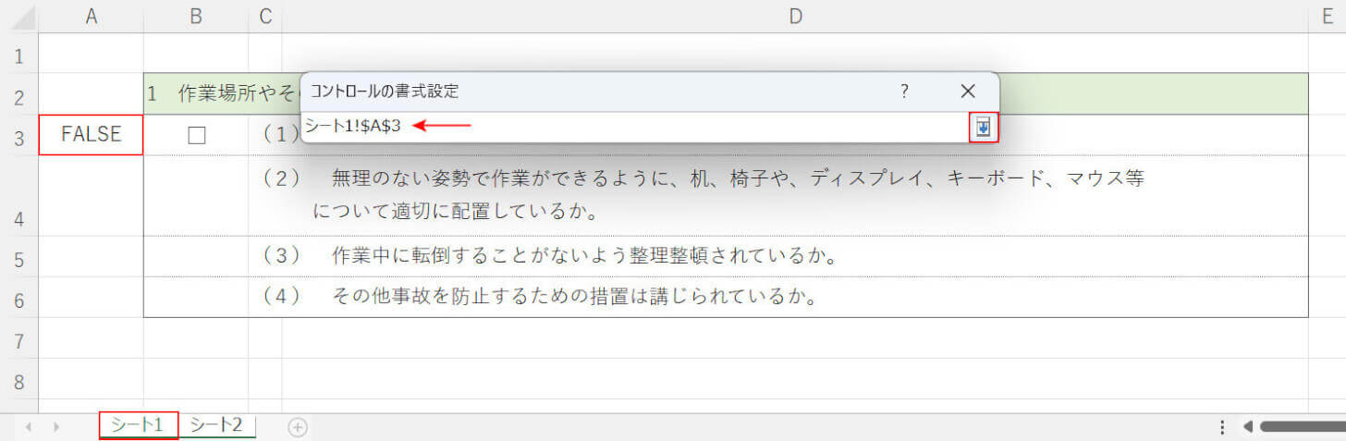
Task: Click the horizontal scrollbar left arrow
Action: coord(1247,426)
